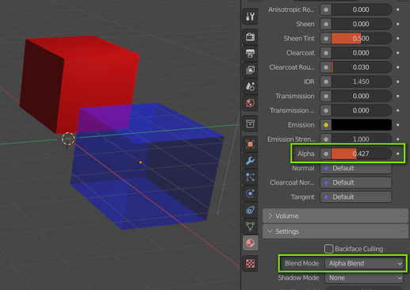Click the socket button beside Clearcoat
Screen dimensions: 410x290
pyautogui.click(x=326, y=53)
